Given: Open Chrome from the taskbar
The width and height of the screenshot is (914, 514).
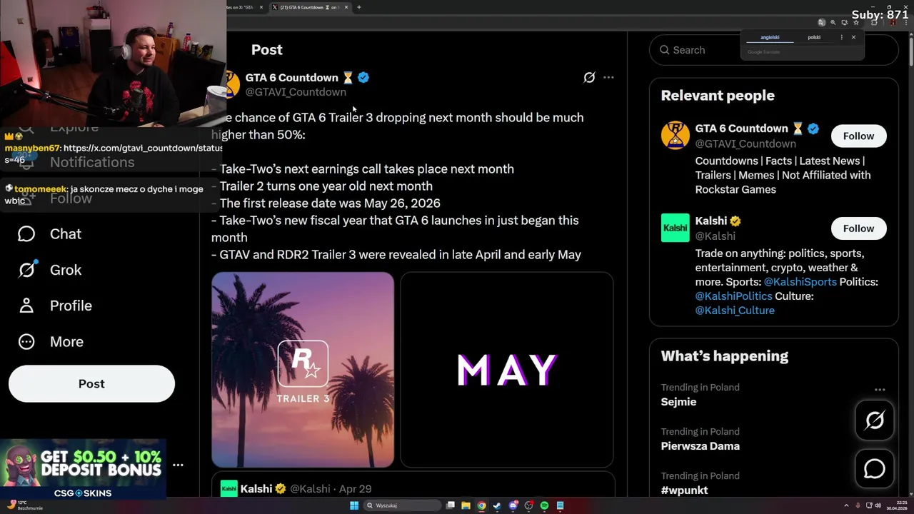Looking at the screenshot, I should 482,505.
